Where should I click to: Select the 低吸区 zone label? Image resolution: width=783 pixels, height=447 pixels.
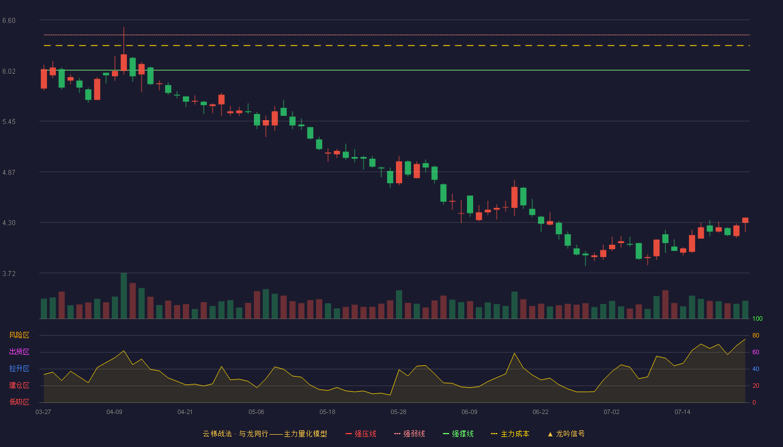[x=19, y=402]
